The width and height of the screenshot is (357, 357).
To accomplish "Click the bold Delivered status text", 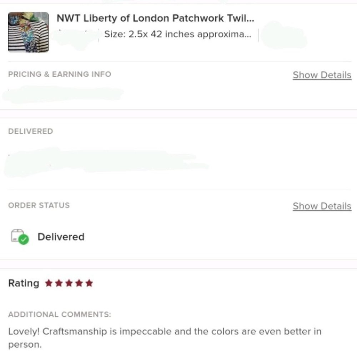I will coord(61,237).
